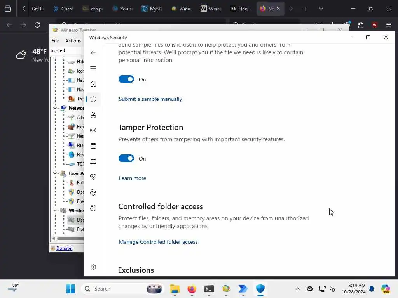
Task: Click Submit a sample manually link
Action: coord(150,99)
